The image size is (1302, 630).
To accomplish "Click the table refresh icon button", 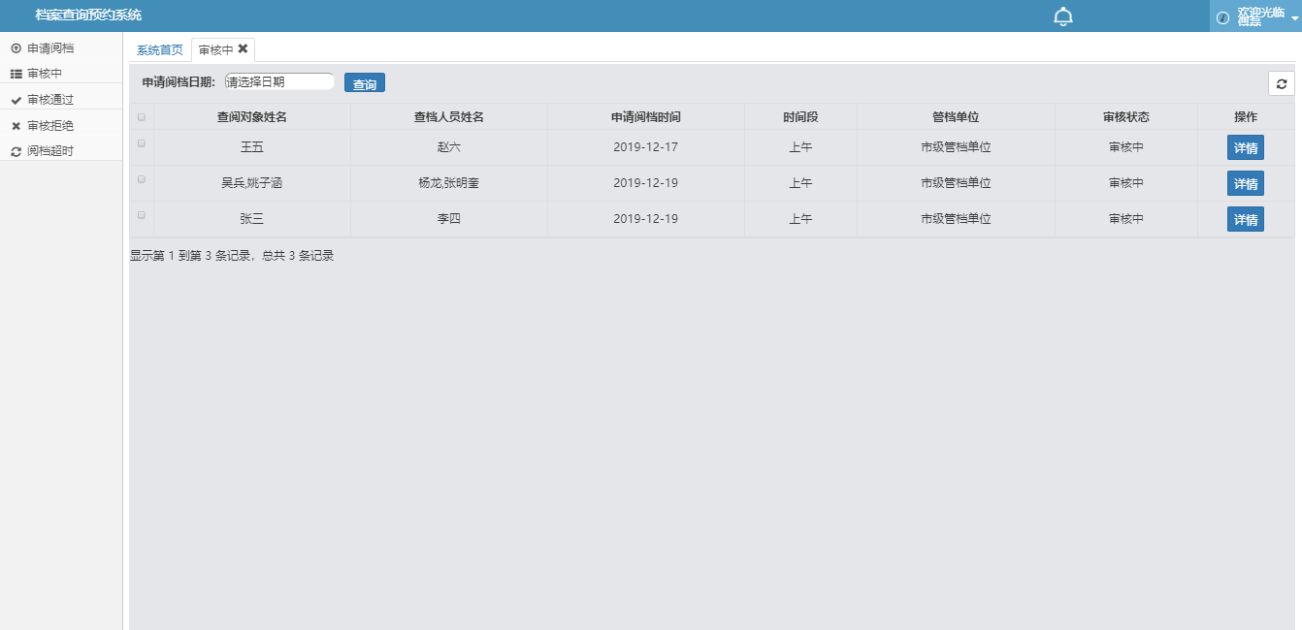I will 1281,83.
